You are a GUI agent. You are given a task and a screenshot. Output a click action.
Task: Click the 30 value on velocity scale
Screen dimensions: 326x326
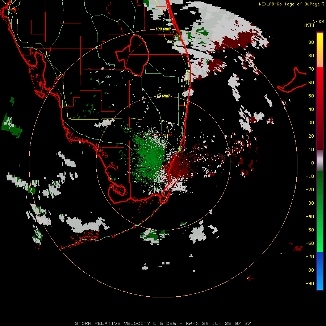click(311, 123)
